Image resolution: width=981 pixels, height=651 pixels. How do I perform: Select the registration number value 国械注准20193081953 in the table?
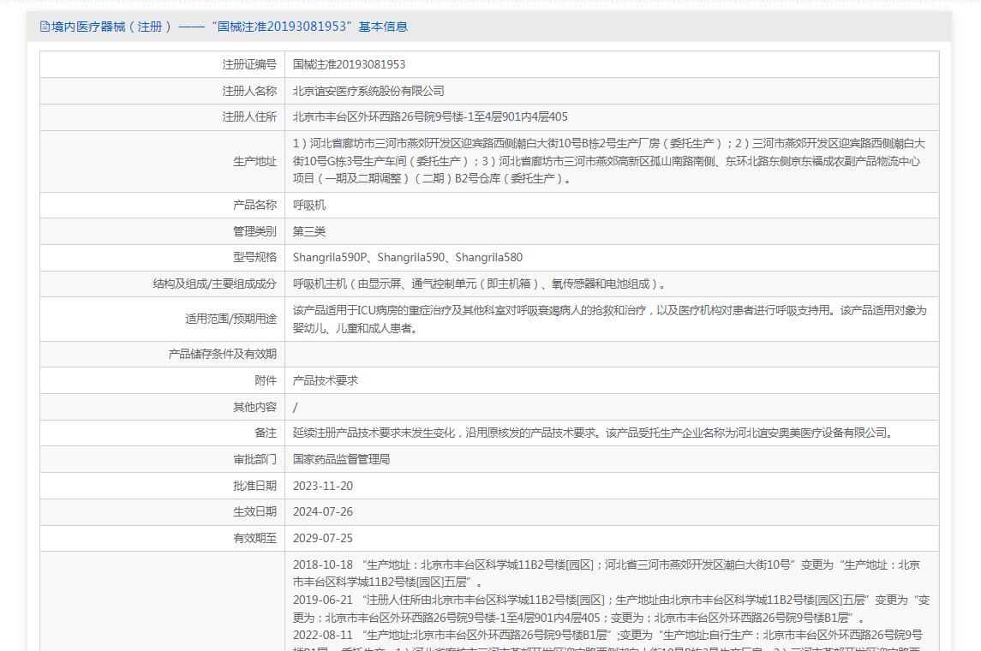[349, 64]
